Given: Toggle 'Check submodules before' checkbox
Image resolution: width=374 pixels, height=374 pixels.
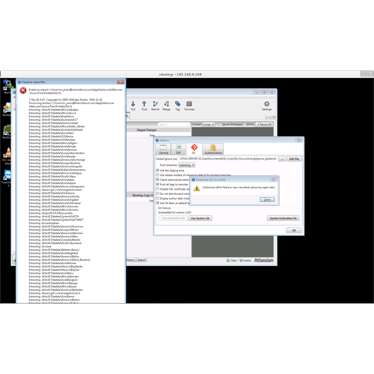Looking at the screenshot, I should (157, 180).
